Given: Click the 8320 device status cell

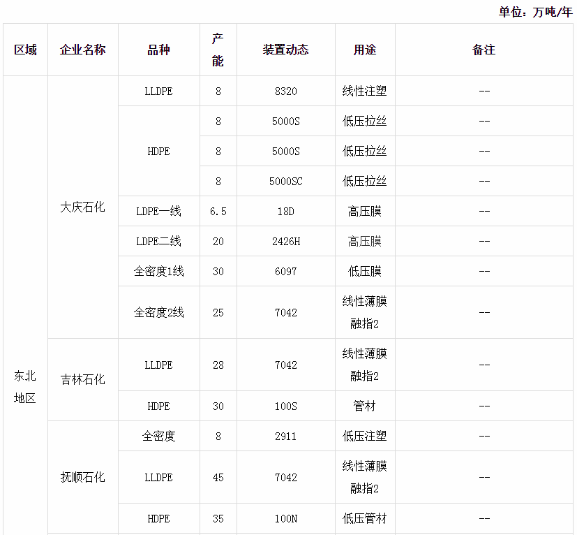Looking at the screenshot, I should [285, 91].
